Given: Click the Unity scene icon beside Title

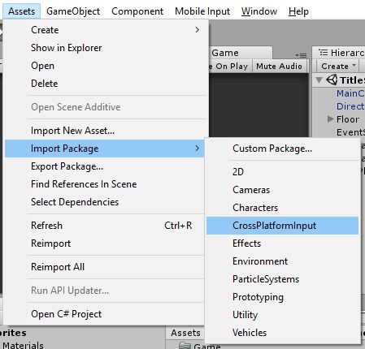Looking at the screenshot, I should [332, 80].
